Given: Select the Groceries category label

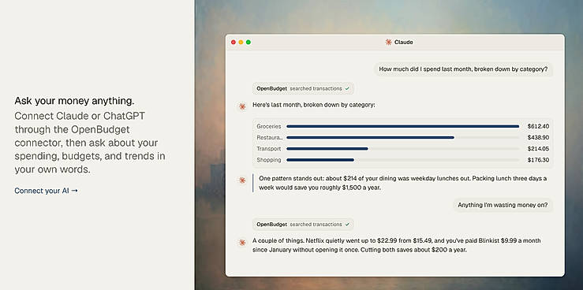Looking at the screenshot, I should coord(269,126).
